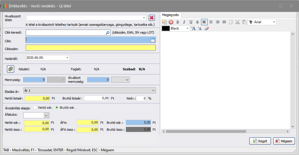Click the refresh stock (Készlet) icon
Image resolution: width=299 pixels, height=155 pixels.
10,69
